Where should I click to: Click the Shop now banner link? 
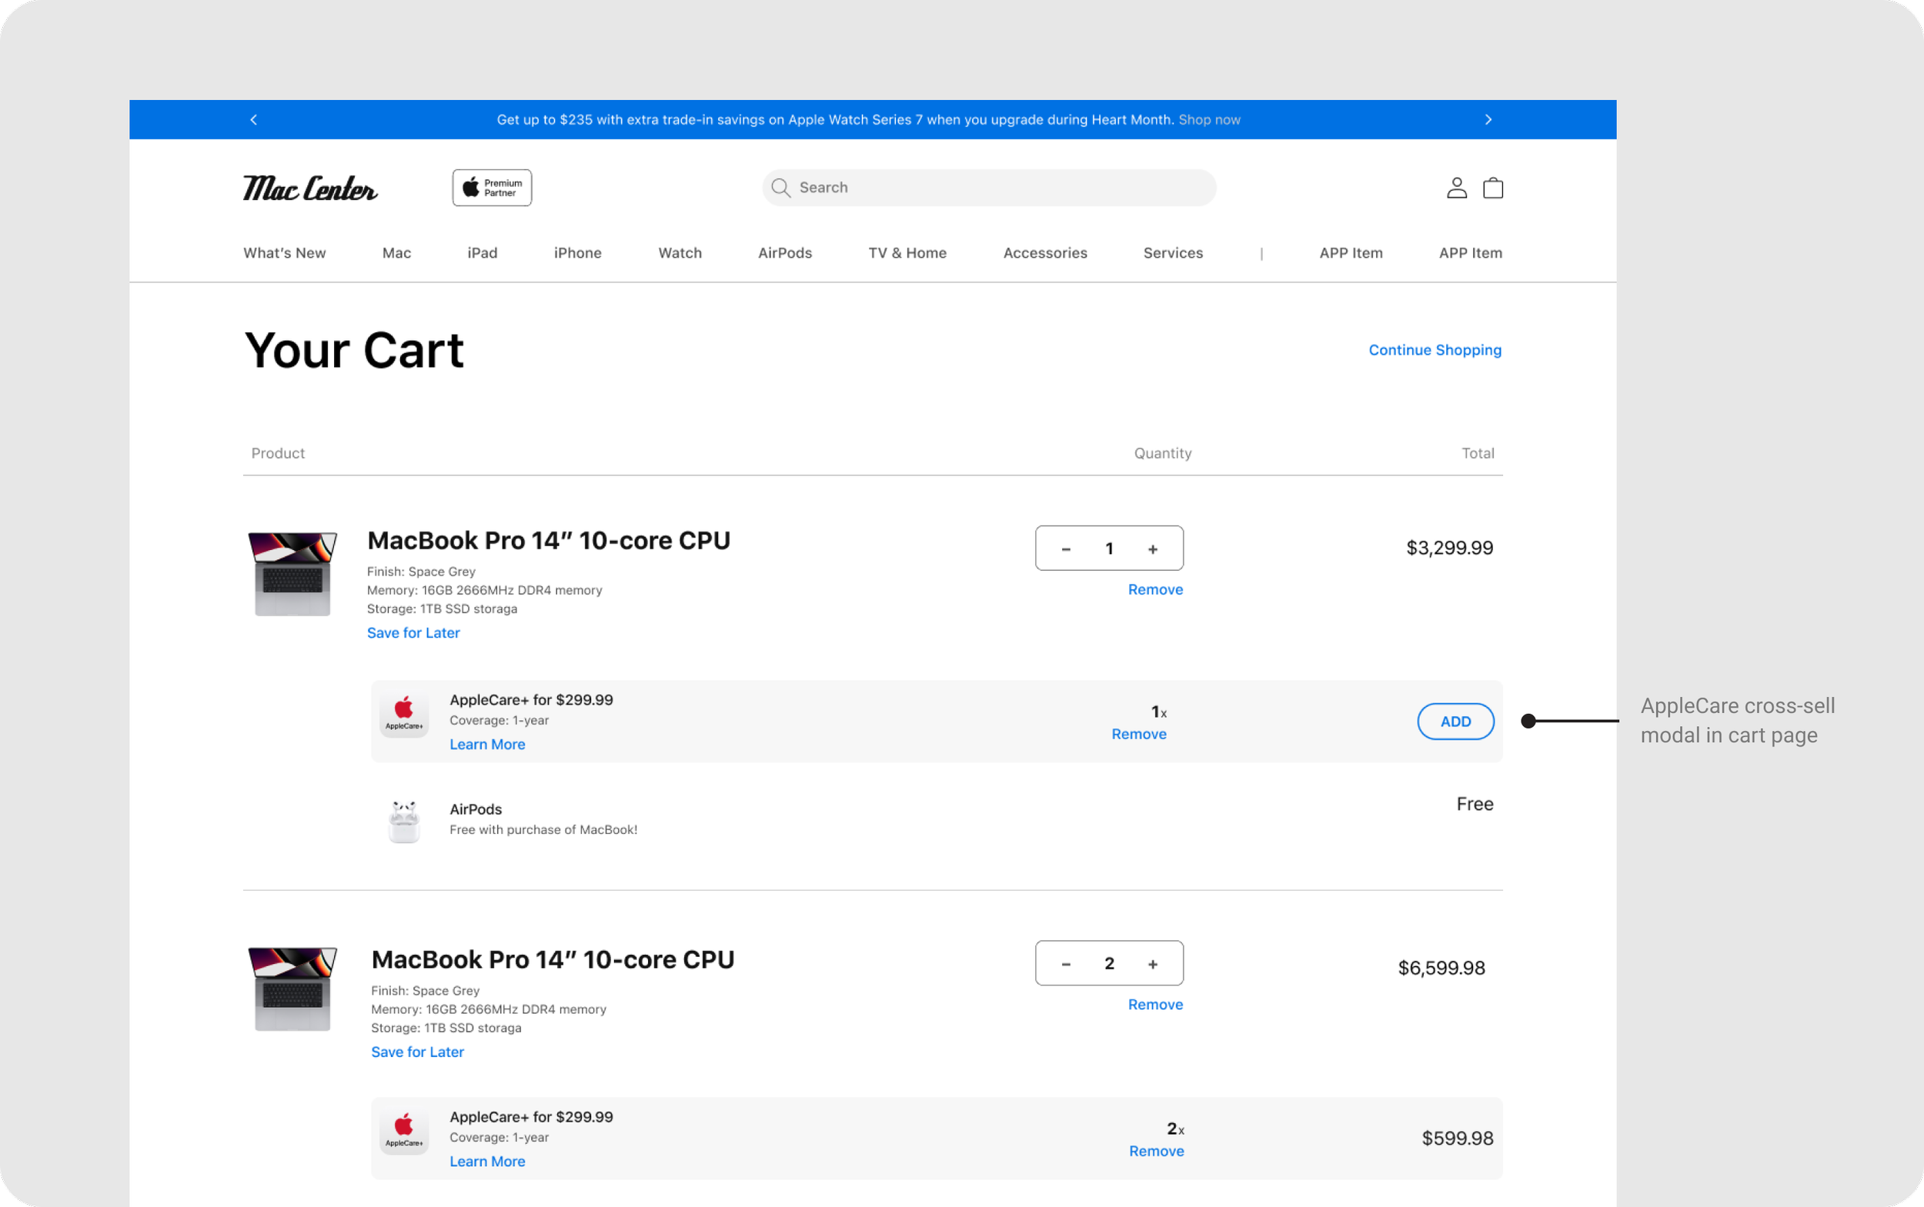1209,120
